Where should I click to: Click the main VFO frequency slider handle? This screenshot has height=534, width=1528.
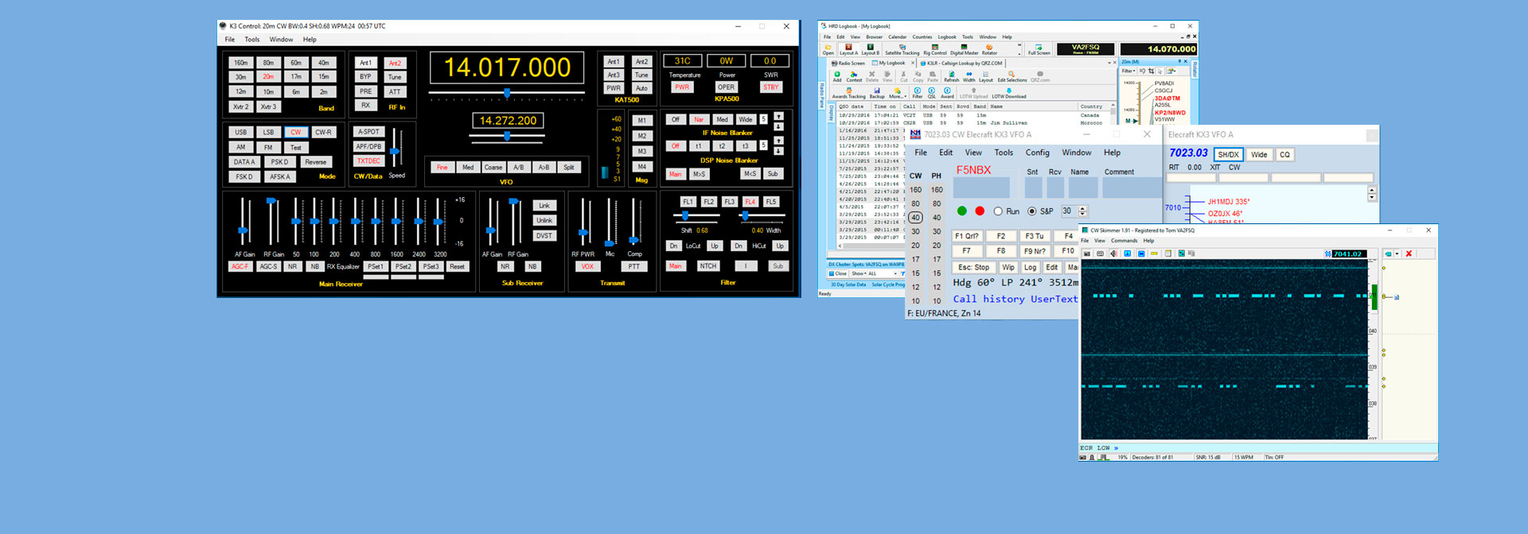point(507,94)
